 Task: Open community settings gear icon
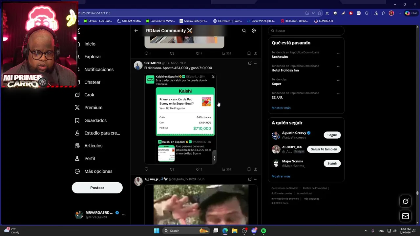click(x=254, y=30)
